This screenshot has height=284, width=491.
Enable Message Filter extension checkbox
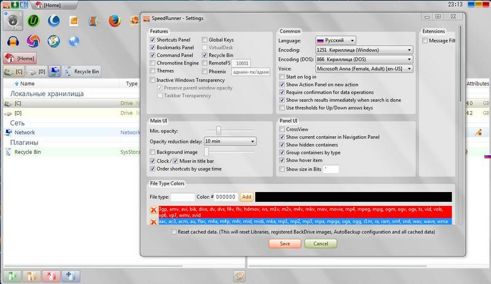click(425, 40)
